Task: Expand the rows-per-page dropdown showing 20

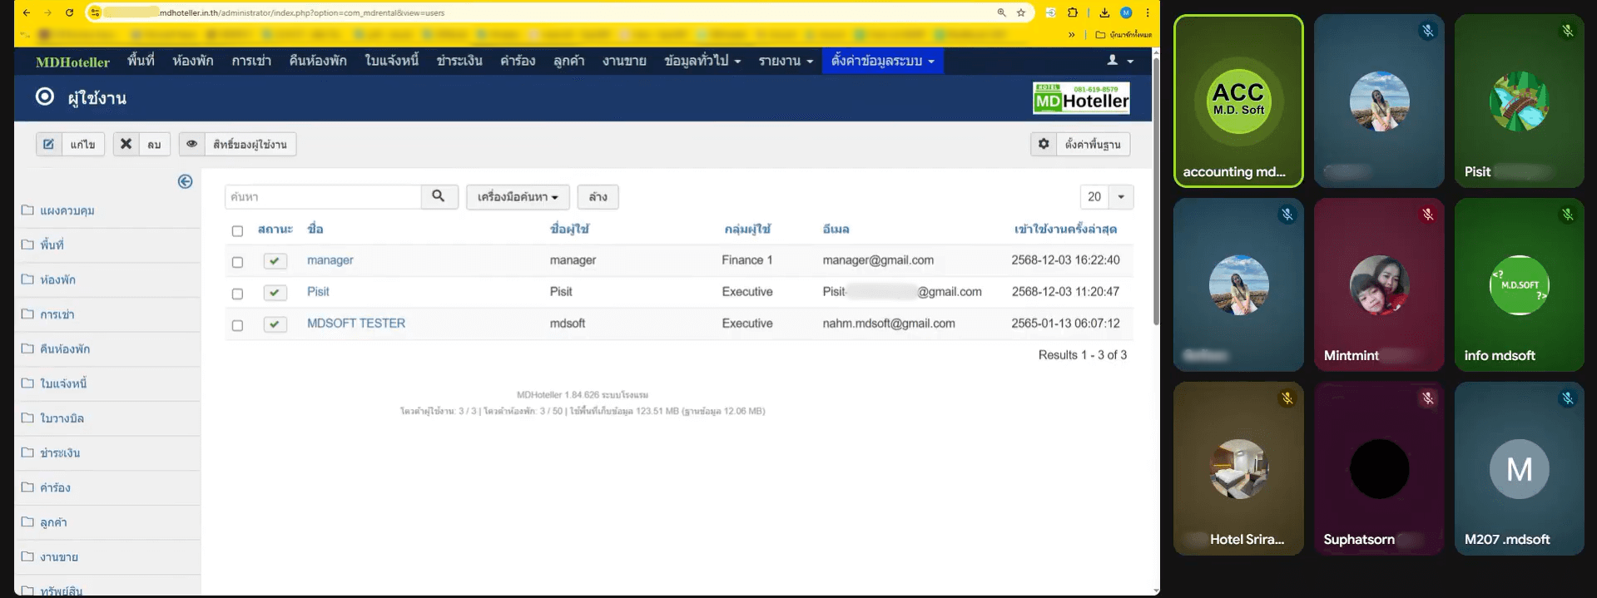Action: coord(1120,197)
